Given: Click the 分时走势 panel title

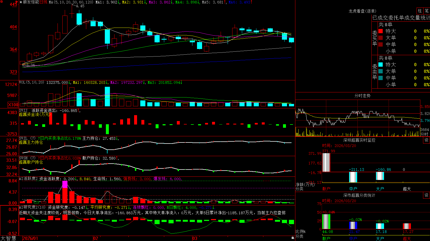Looking at the screenshot, I should pos(362,96).
